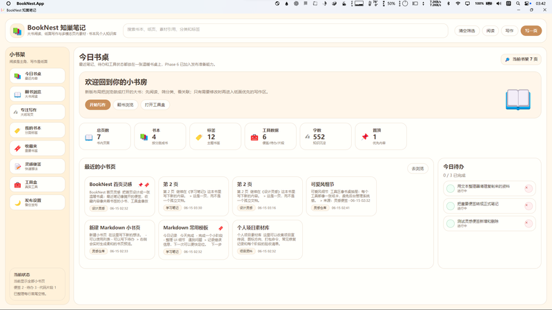Image resolution: width=552 pixels, height=310 pixels.
Task: Click the bookmark icon on BookNest 首页灵感 card
Action: (x=147, y=185)
